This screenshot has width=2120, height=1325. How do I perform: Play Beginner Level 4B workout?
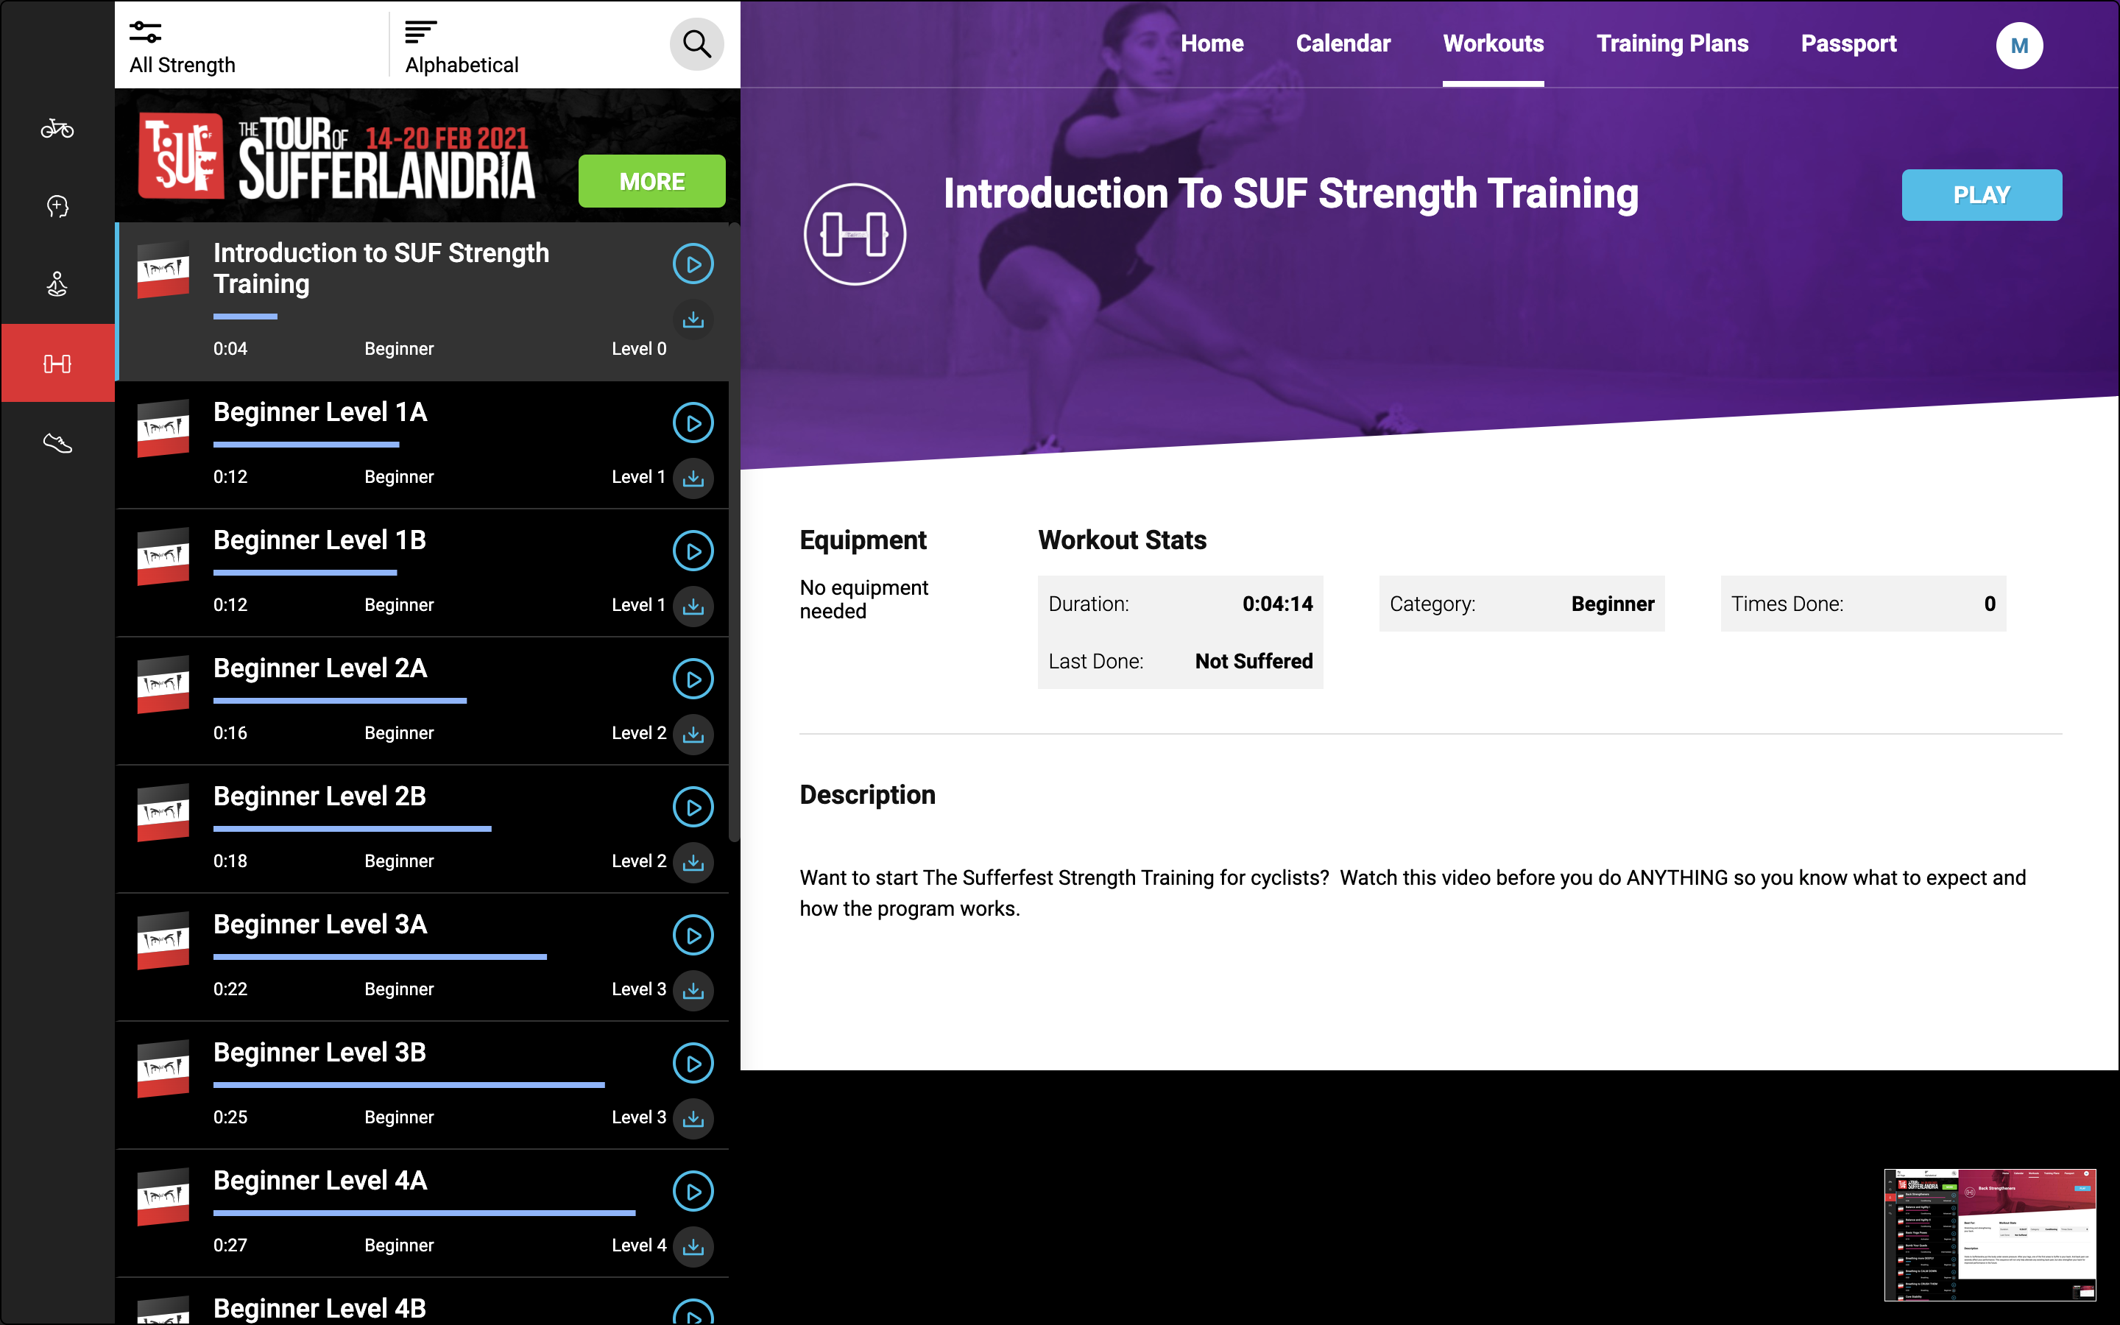(x=693, y=1312)
